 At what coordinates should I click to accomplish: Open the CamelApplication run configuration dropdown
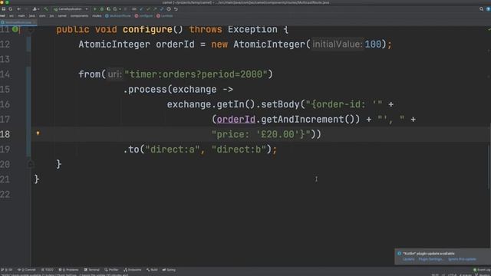coord(71,9)
